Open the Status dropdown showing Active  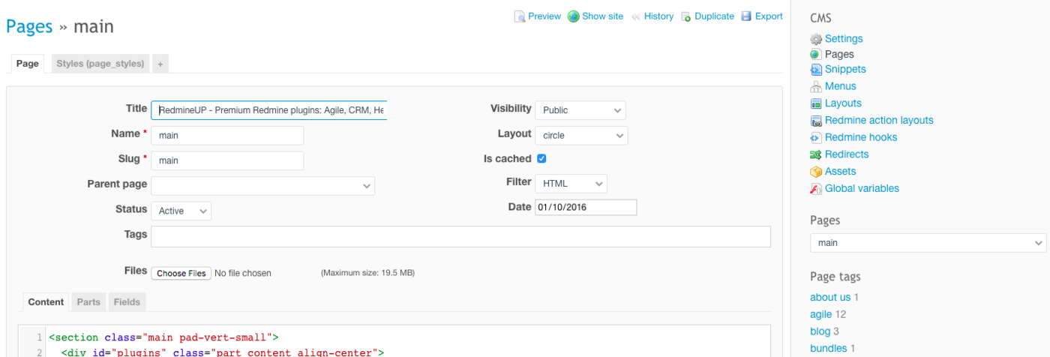[181, 211]
